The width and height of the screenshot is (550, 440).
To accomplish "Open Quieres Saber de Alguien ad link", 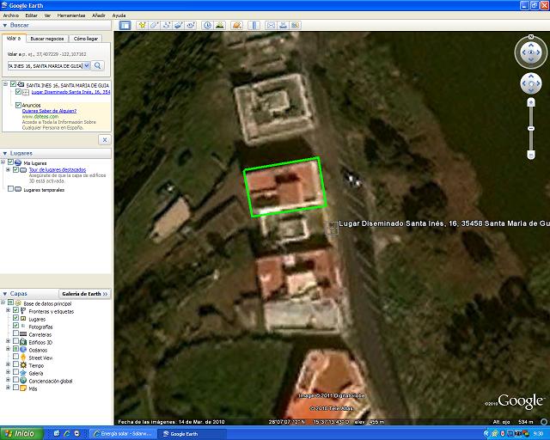I will coord(49,111).
